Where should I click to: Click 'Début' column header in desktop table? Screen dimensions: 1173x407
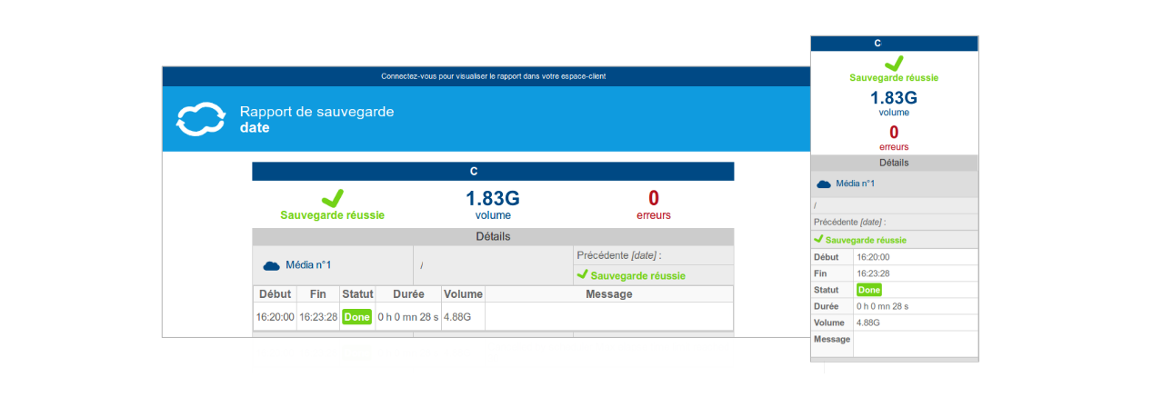pos(275,294)
